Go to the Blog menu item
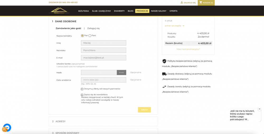Viewport: 264px width, 134px height. pyautogui.click(x=130, y=11)
